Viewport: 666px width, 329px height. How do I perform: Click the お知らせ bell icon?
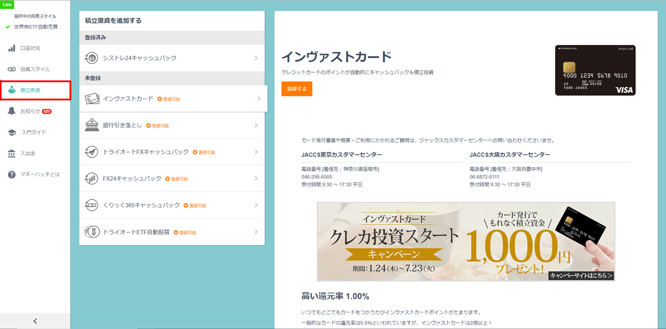pyautogui.click(x=12, y=111)
